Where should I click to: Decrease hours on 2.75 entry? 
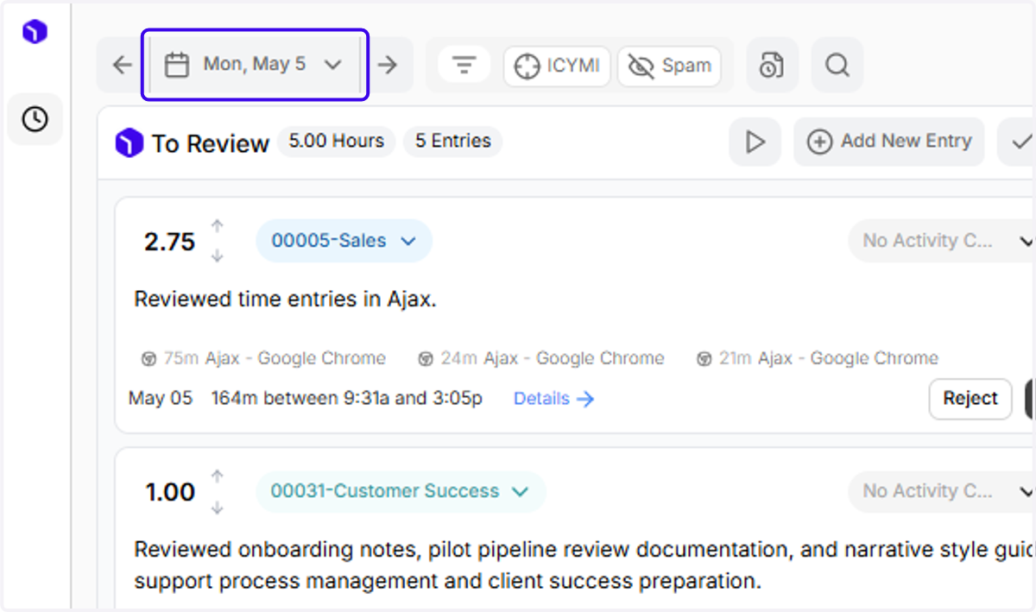(x=218, y=256)
